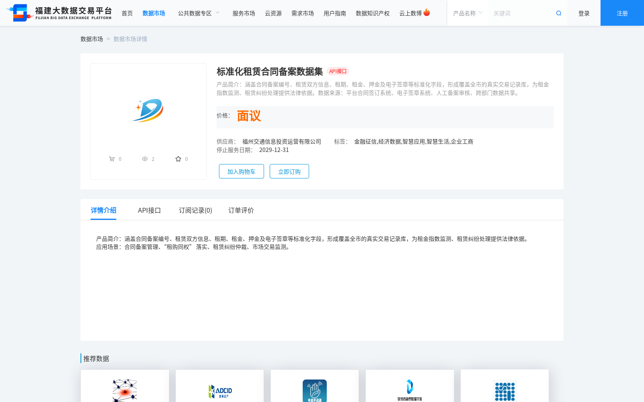The width and height of the screenshot is (644, 402).
Task: Click the product logo image
Action: 148,110
